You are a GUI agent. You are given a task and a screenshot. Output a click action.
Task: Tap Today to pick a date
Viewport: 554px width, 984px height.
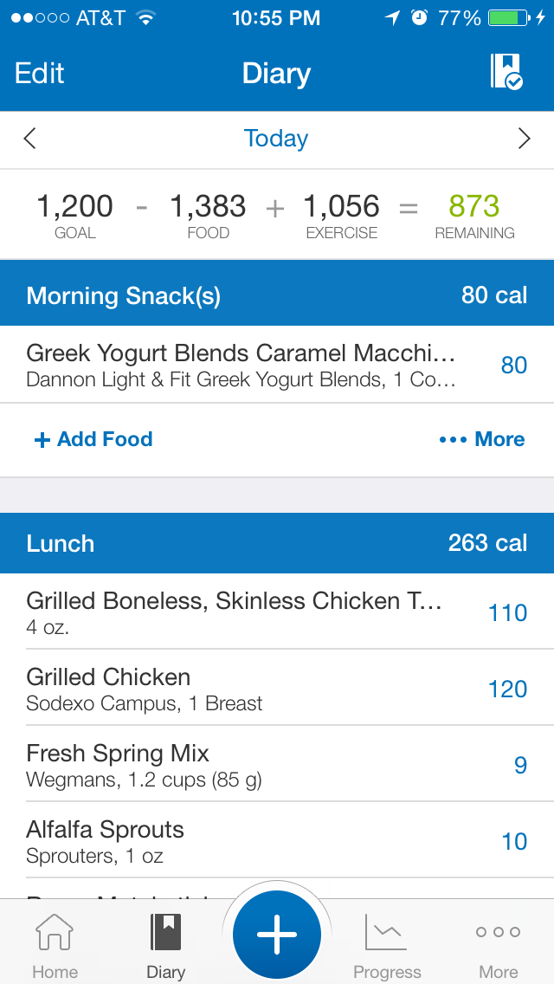(x=276, y=139)
